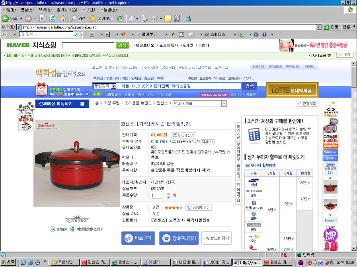The width and height of the screenshot is (357, 267).
Task: Stop loading with the red X icon
Action: tap(42, 19)
